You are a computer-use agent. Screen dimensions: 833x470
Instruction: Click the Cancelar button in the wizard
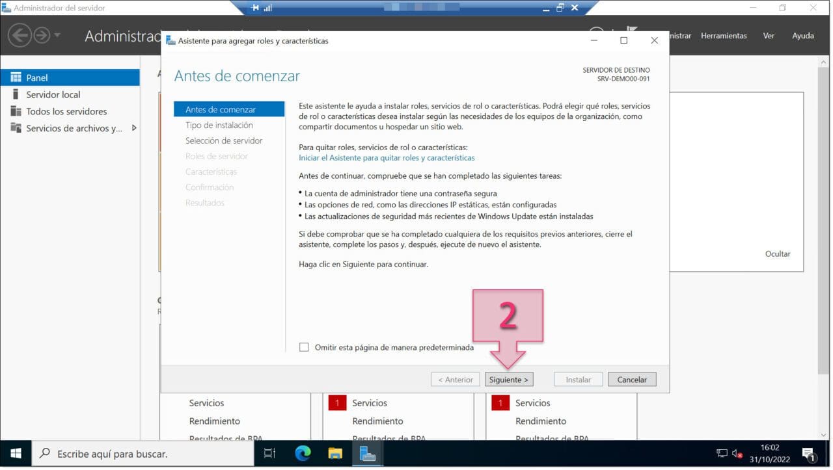coord(632,380)
